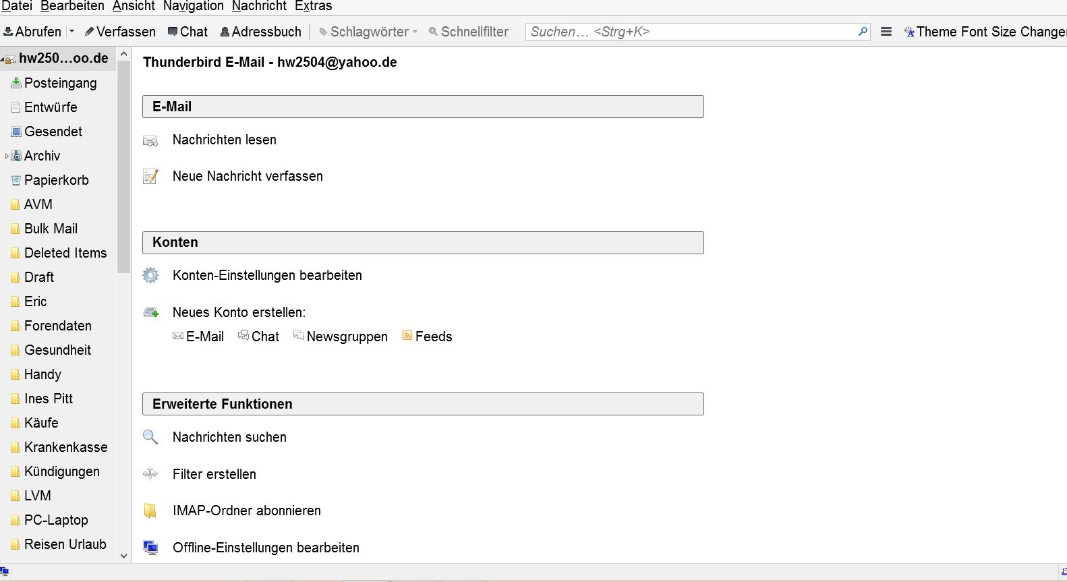Collapse the hw250...oo.de account tree
The height and width of the screenshot is (582, 1067).
[x=2, y=59]
